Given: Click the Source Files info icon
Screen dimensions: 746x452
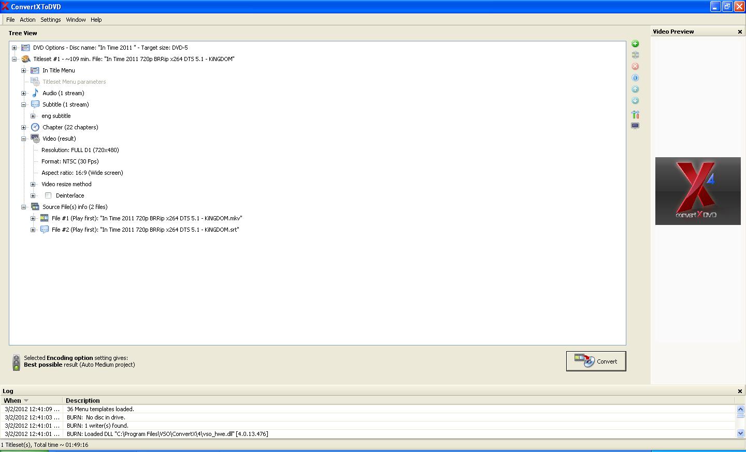Looking at the screenshot, I should pos(35,207).
